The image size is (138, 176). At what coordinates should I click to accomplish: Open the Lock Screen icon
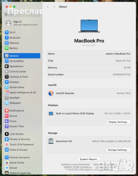click(7, 134)
